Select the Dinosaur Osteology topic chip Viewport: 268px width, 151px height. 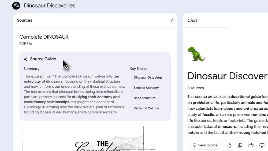(x=148, y=78)
